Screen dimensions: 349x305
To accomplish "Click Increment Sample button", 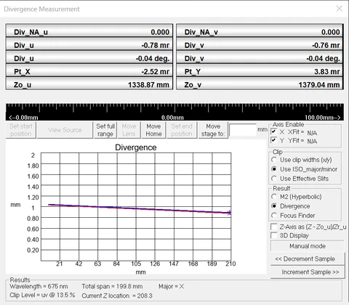I will click(x=308, y=272).
